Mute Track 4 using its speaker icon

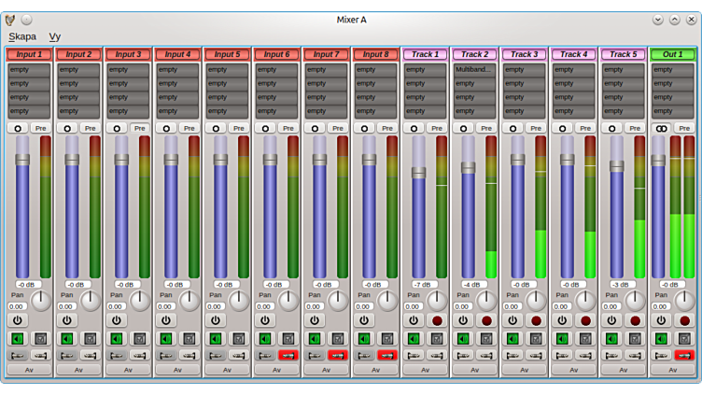pyautogui.click(x=562, y=339)
